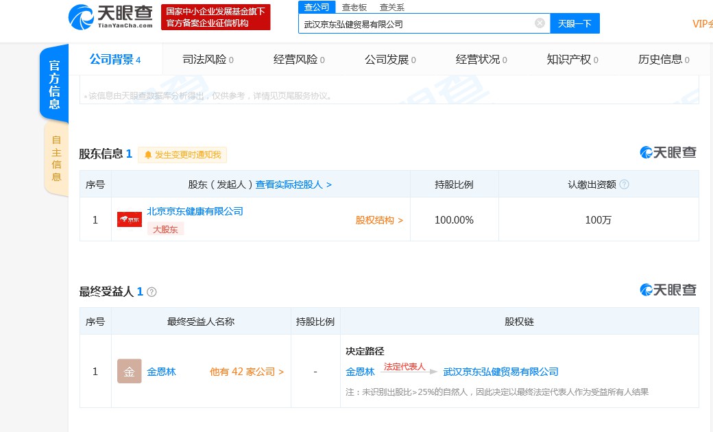Clear the search box with X icon

(x=540, y=23)
